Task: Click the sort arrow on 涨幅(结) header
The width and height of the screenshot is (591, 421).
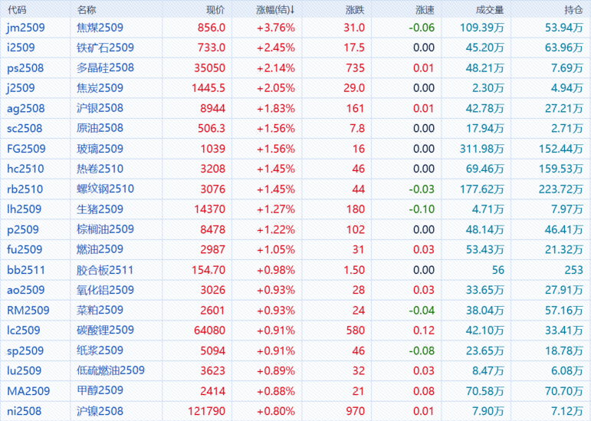Action: (293, 10)
